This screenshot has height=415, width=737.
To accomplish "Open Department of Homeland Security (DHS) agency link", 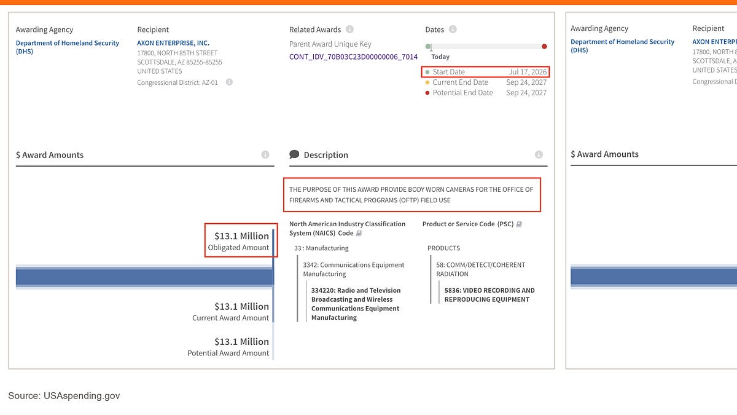I will click(x=68, y=47).
